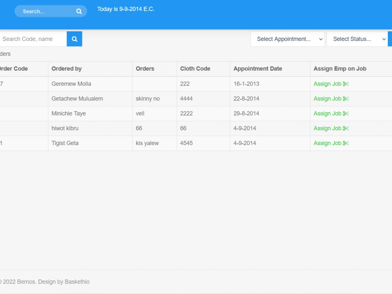Click appointment date 29-8-2014
The width and height of the screenshot is (392, 294).
246,114
